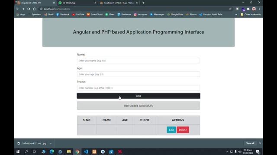Open the Extensions puzzle icon

[248, 9]
